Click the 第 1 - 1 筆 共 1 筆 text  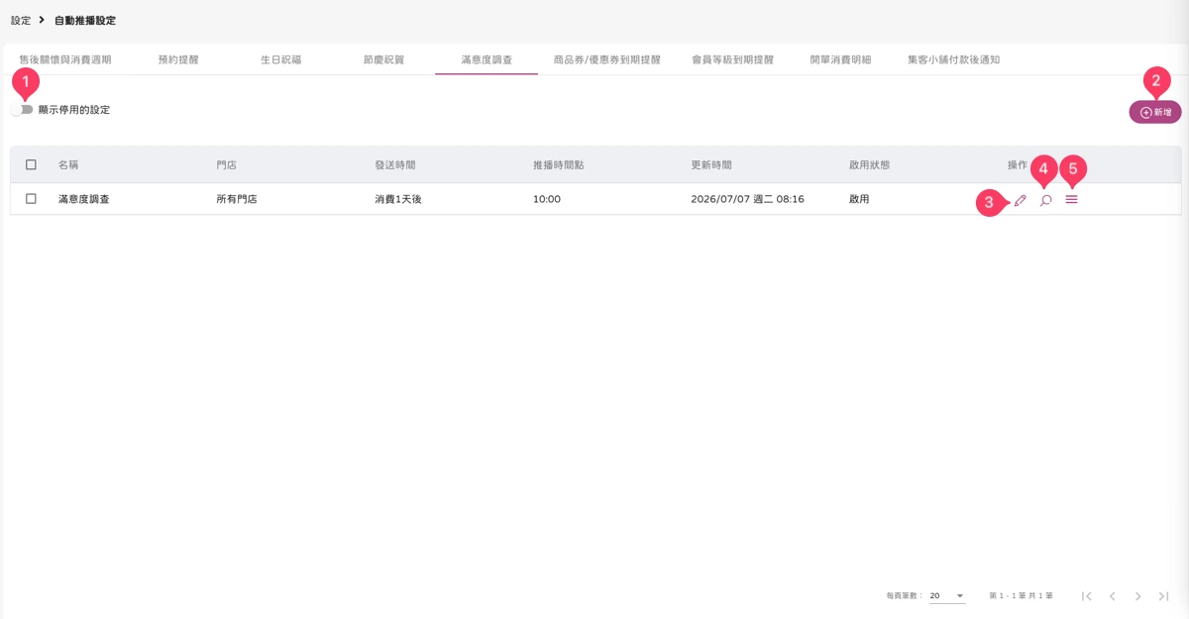(x=1022, y=596)
